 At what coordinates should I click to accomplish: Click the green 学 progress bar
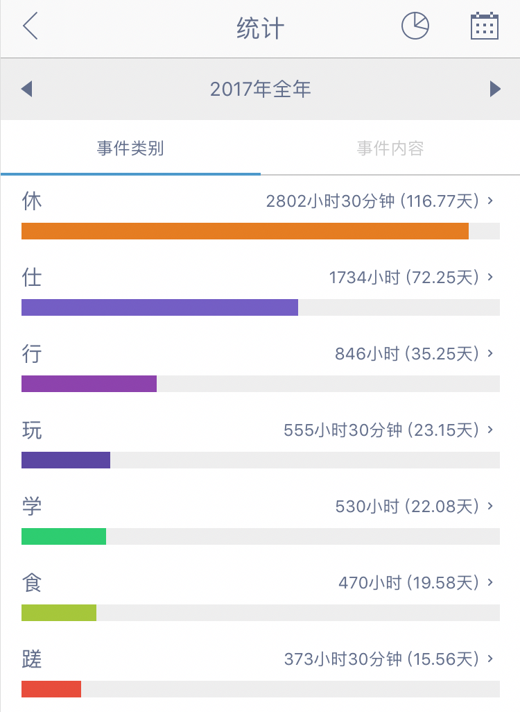64,536
